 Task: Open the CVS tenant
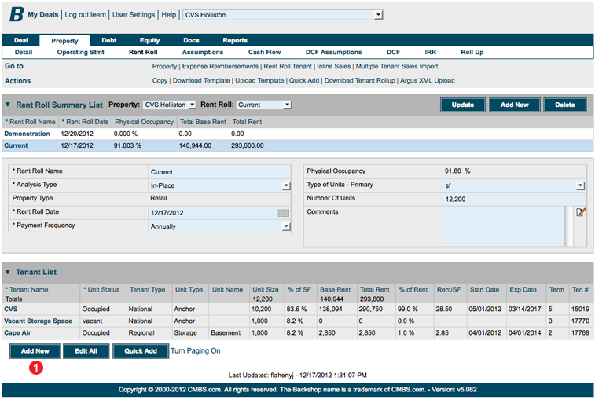click(x=11, y=309)
